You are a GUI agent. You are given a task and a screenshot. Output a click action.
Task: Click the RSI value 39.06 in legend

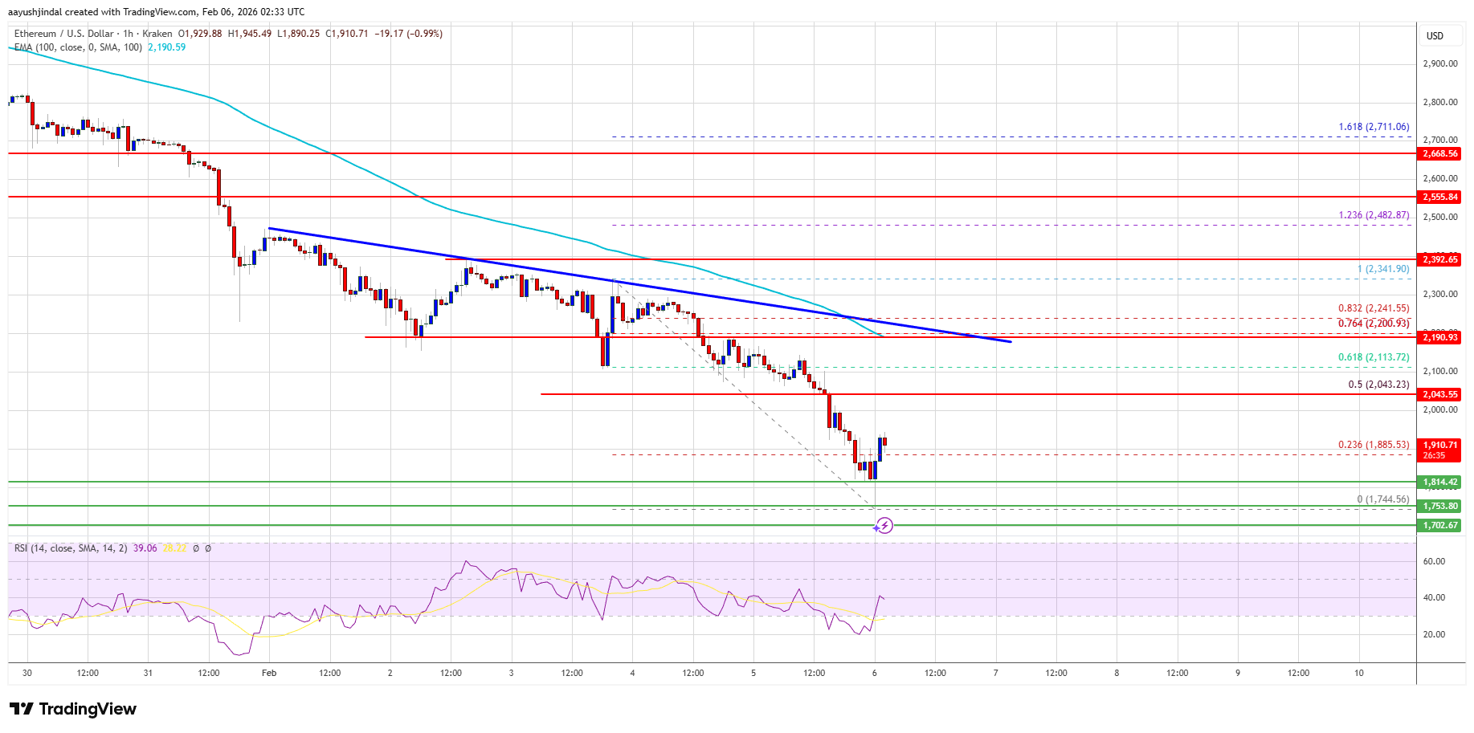click(145, 548)
